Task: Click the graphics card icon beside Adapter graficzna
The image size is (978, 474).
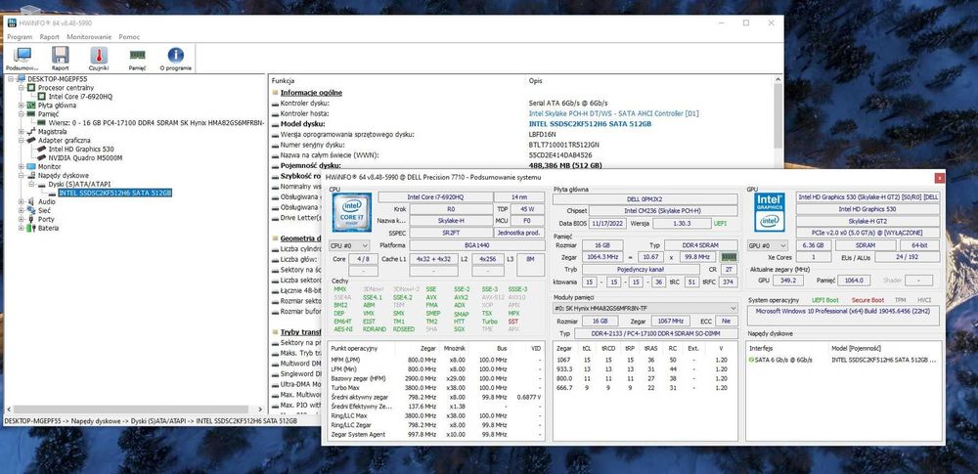Action: [x=31, y=141]
